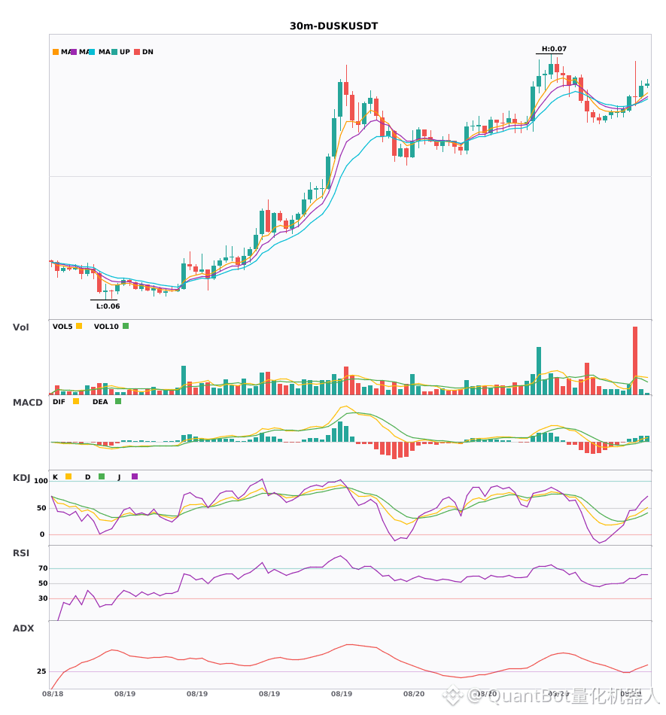Click the yellow VOL5 legend swatch
This screenshot has height=715, width=666.
coord(79,326)
